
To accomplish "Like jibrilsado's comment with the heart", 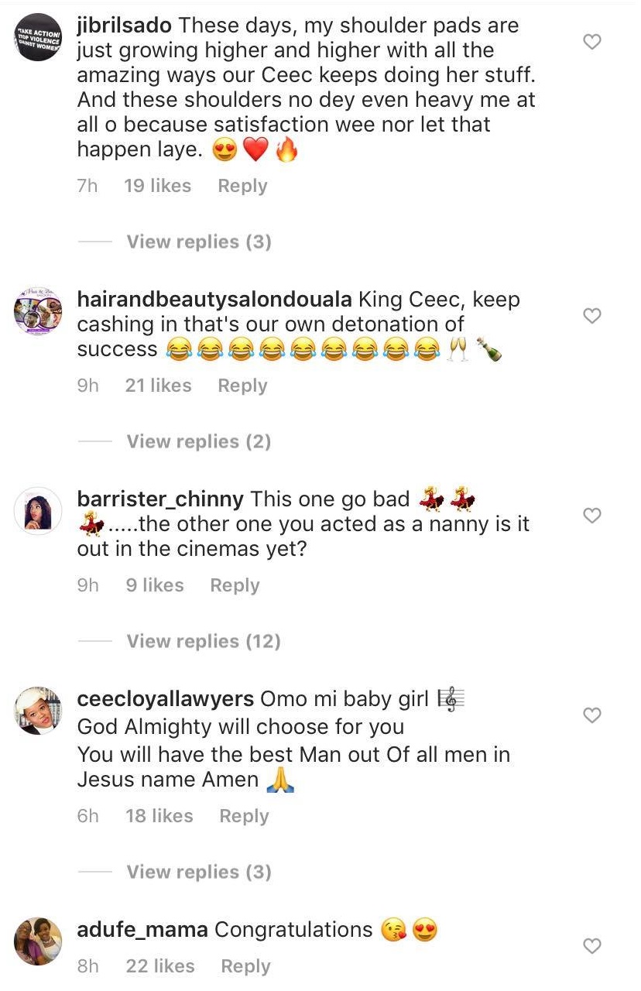I will point(592,42).
